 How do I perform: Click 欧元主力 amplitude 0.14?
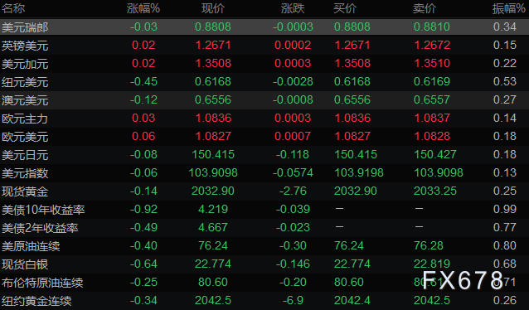pyautogui.click(x=505, y=118)
